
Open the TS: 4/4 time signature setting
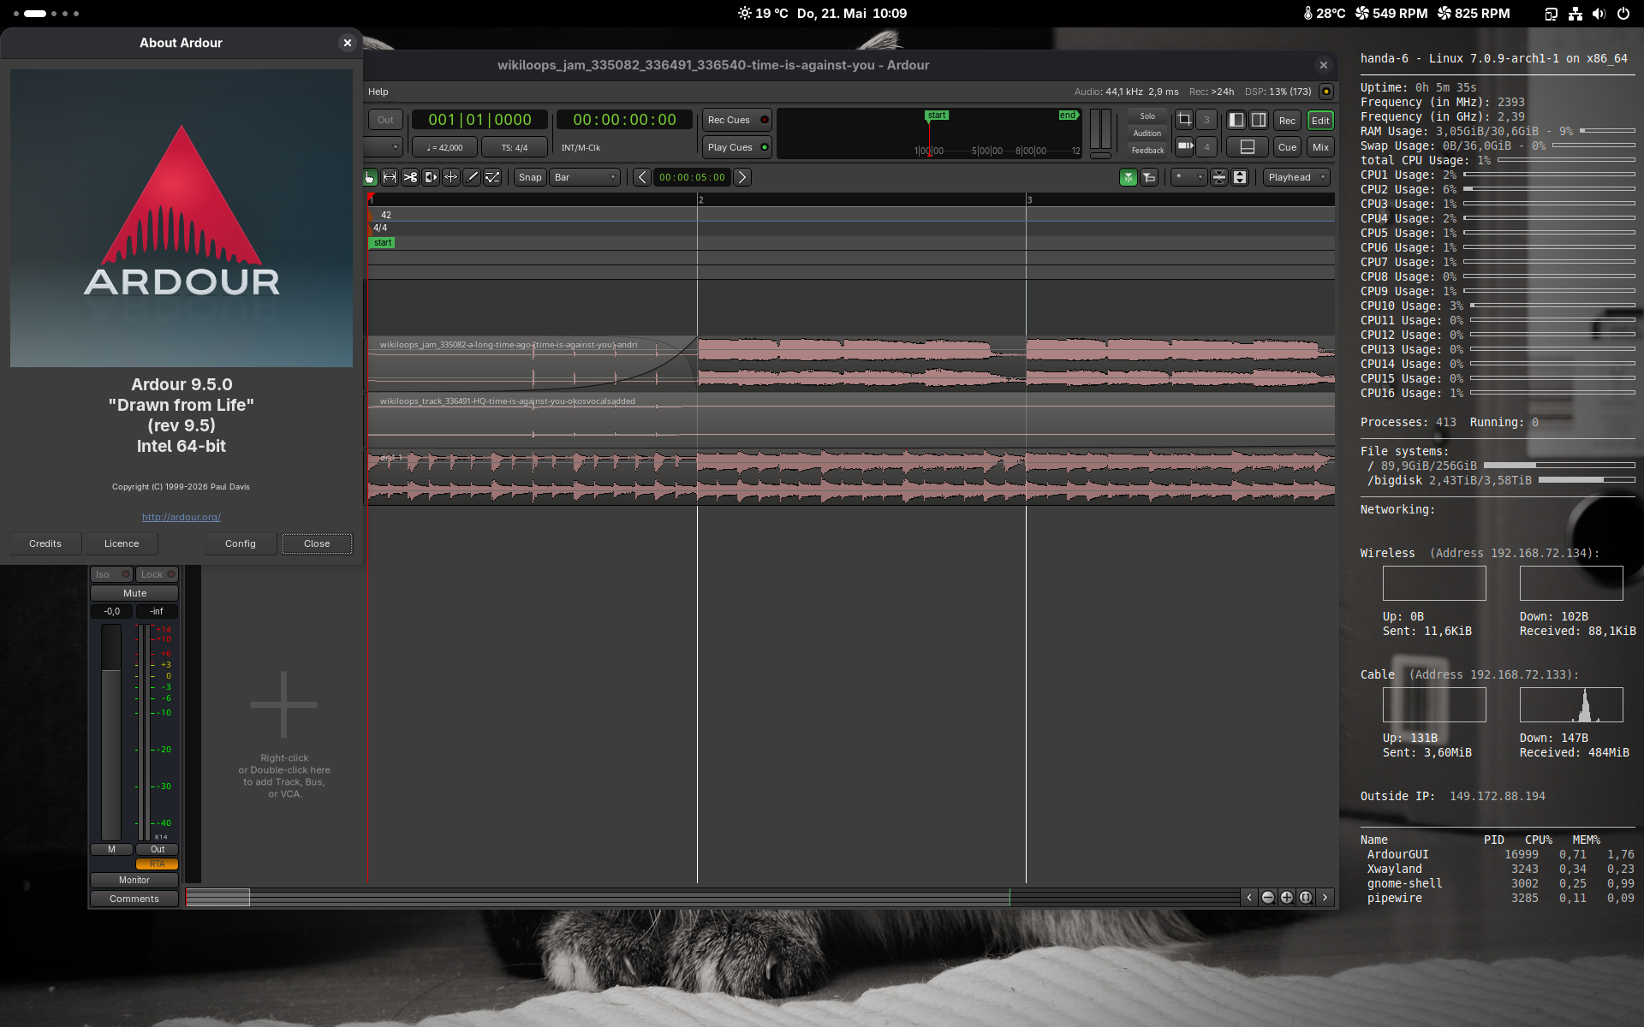pos(515,147)
